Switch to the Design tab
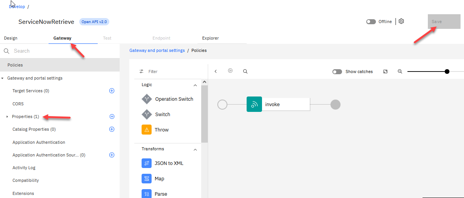464x198 pixels. pyautogui.click(x=11, y=38)
